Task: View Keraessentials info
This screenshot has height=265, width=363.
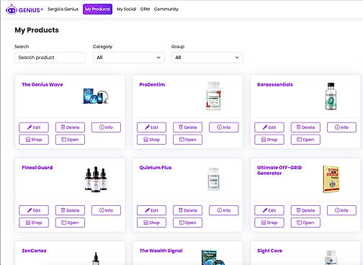Action: (x=341, y=127)
